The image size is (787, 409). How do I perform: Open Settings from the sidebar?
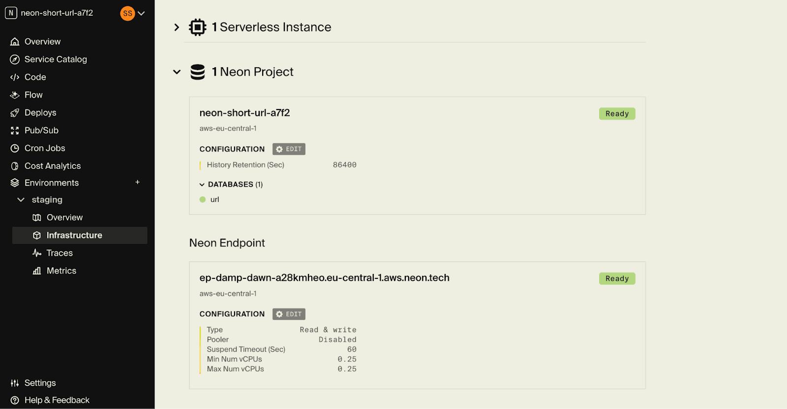coord(40,383)
